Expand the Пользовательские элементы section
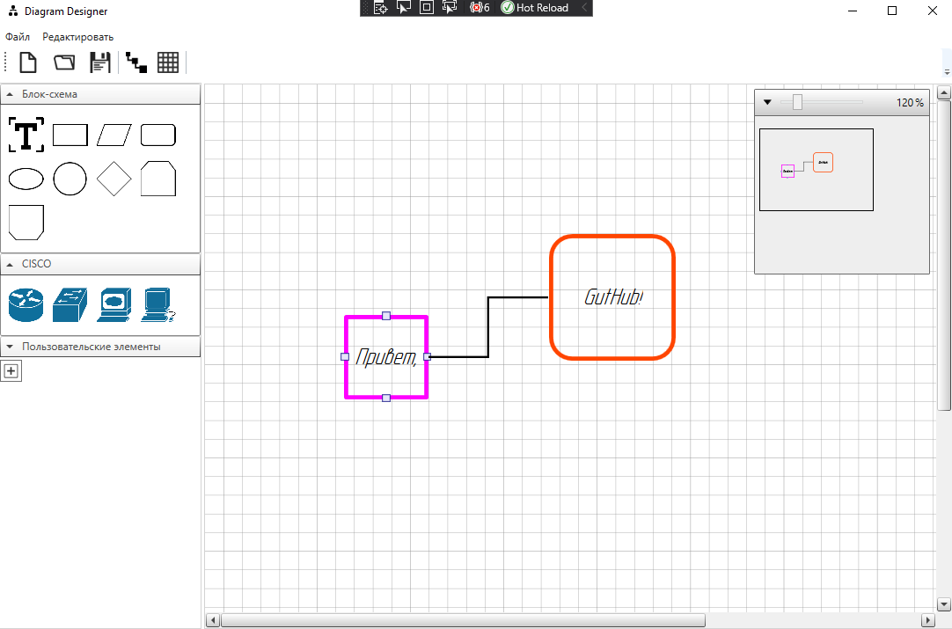The image size is (952, 629). 10,347
